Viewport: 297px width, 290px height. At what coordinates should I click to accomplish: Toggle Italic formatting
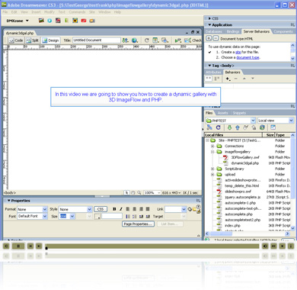point(121,209)
